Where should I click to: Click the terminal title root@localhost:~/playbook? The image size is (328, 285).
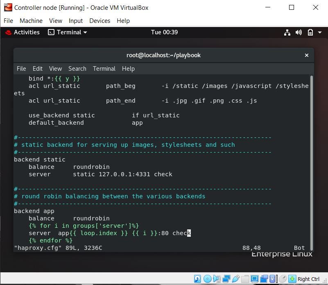point(163,55)
